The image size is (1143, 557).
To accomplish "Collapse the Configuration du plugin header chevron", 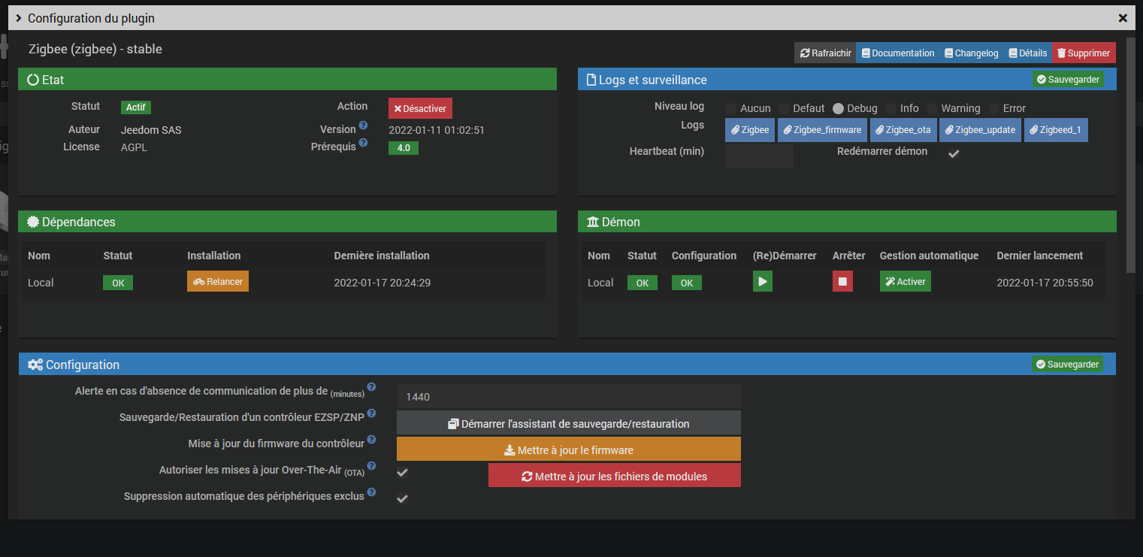I will click(x=18, y=17).
